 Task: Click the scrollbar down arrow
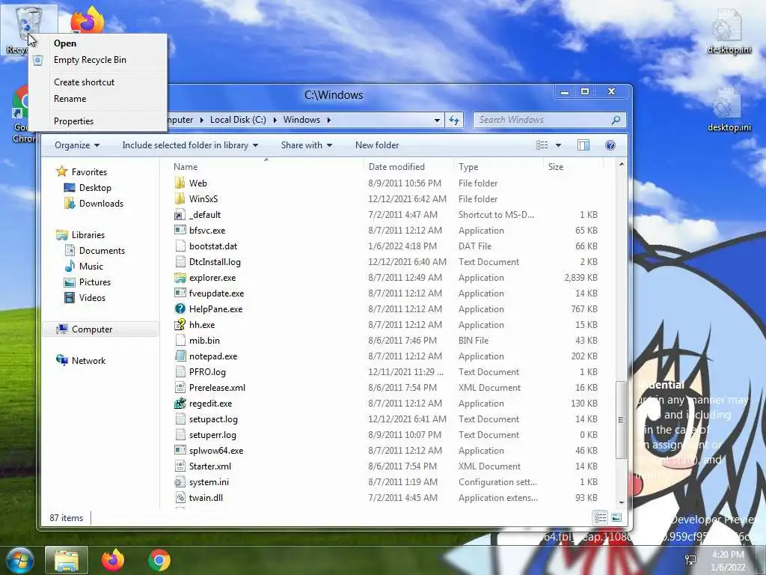[x=621, y=502]
